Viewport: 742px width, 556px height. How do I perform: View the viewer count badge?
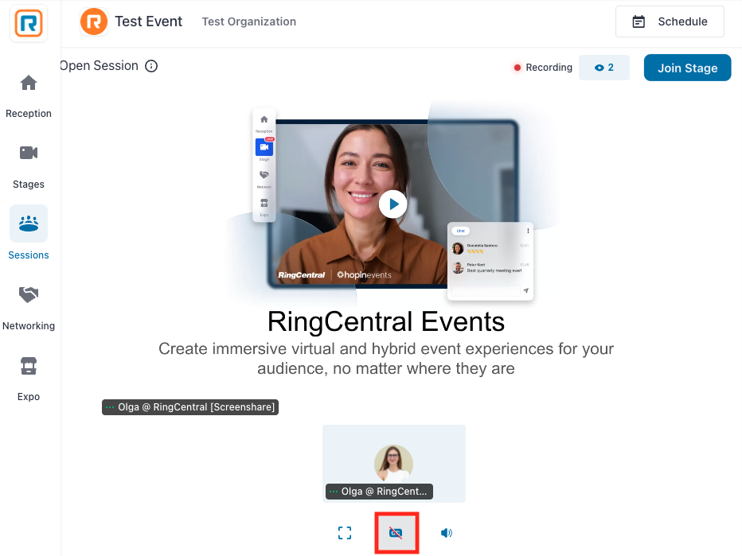[603, 68]
